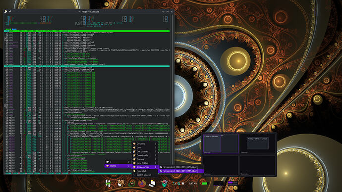Screen dimensions: 342x192
Task: Open the application launcher on the panel
Action: click(108, 183)
